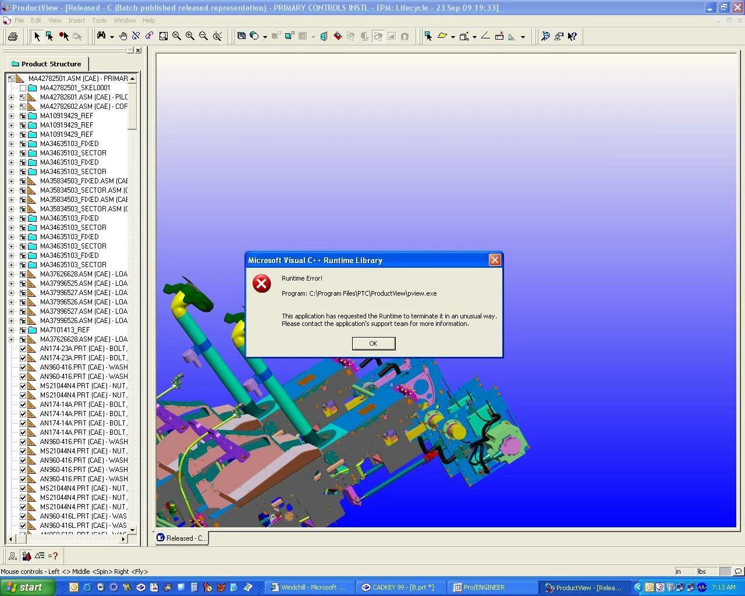This screenshot has height=596, width=745.
Task: Click the stamp icon in bottom toolbar
Action: click(x=12, y=556)
